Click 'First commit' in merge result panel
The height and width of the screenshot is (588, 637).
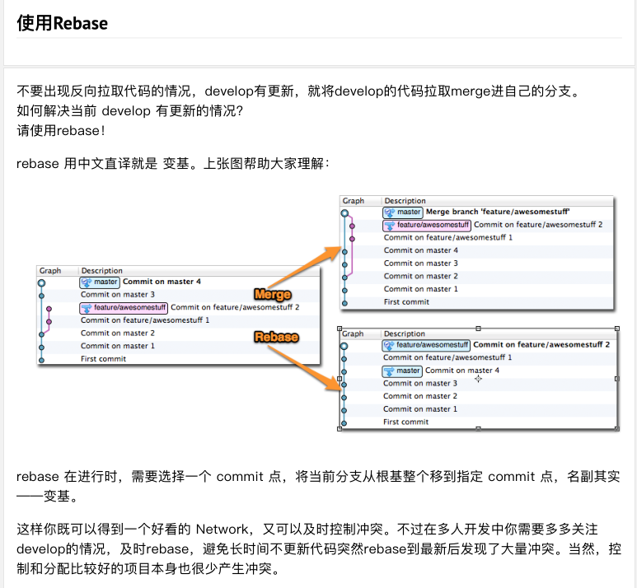406,302
